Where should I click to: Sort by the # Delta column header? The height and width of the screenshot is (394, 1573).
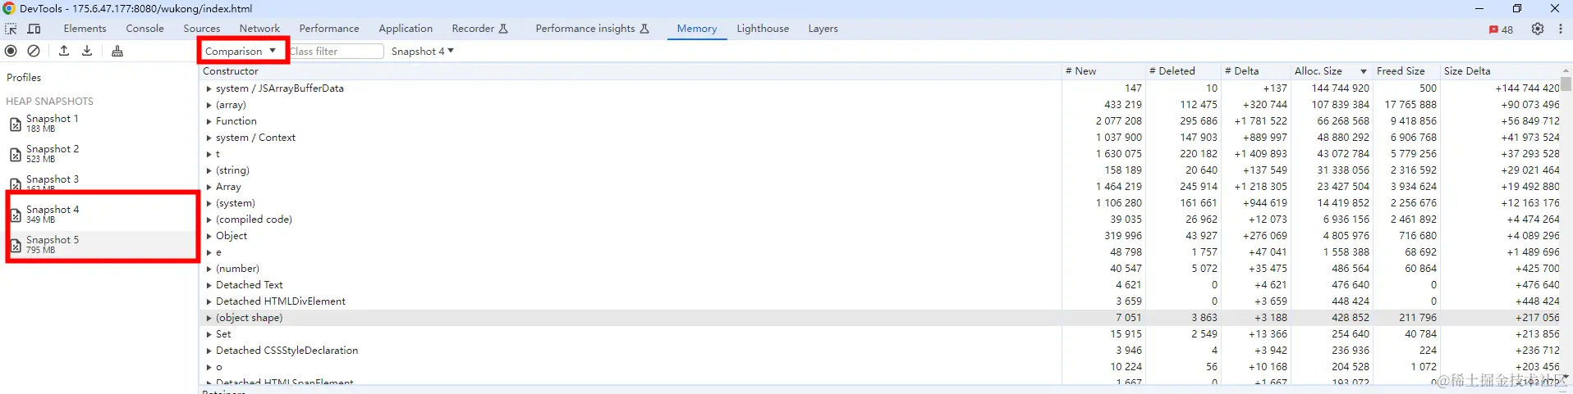[1256, 71]
